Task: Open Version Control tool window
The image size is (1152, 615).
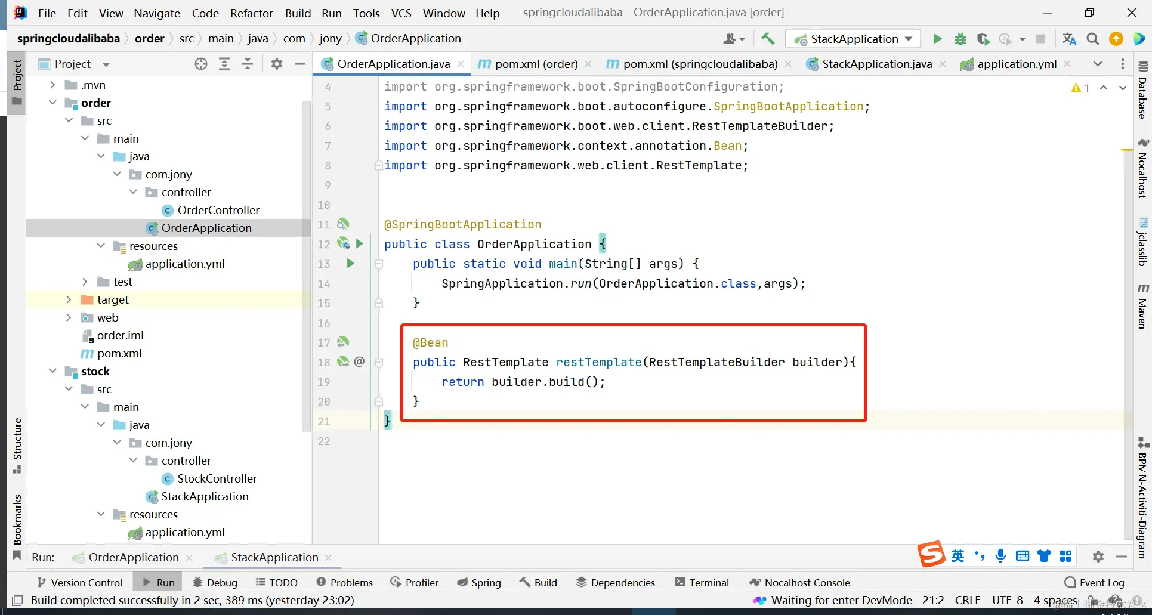Action: [x=79, y=582]
